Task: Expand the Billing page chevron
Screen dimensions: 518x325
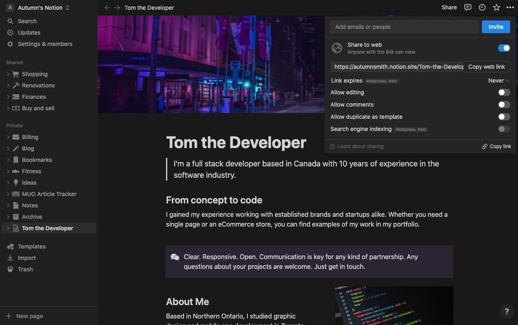Action: coord(8,137)
